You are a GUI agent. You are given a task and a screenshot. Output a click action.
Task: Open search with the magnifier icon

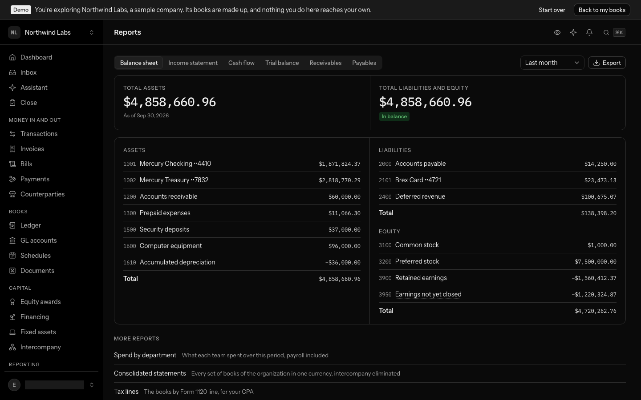pos(606,32)
